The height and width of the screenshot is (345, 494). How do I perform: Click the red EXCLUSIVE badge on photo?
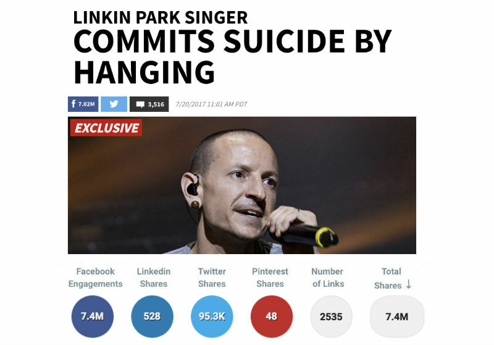click(106, 128)
